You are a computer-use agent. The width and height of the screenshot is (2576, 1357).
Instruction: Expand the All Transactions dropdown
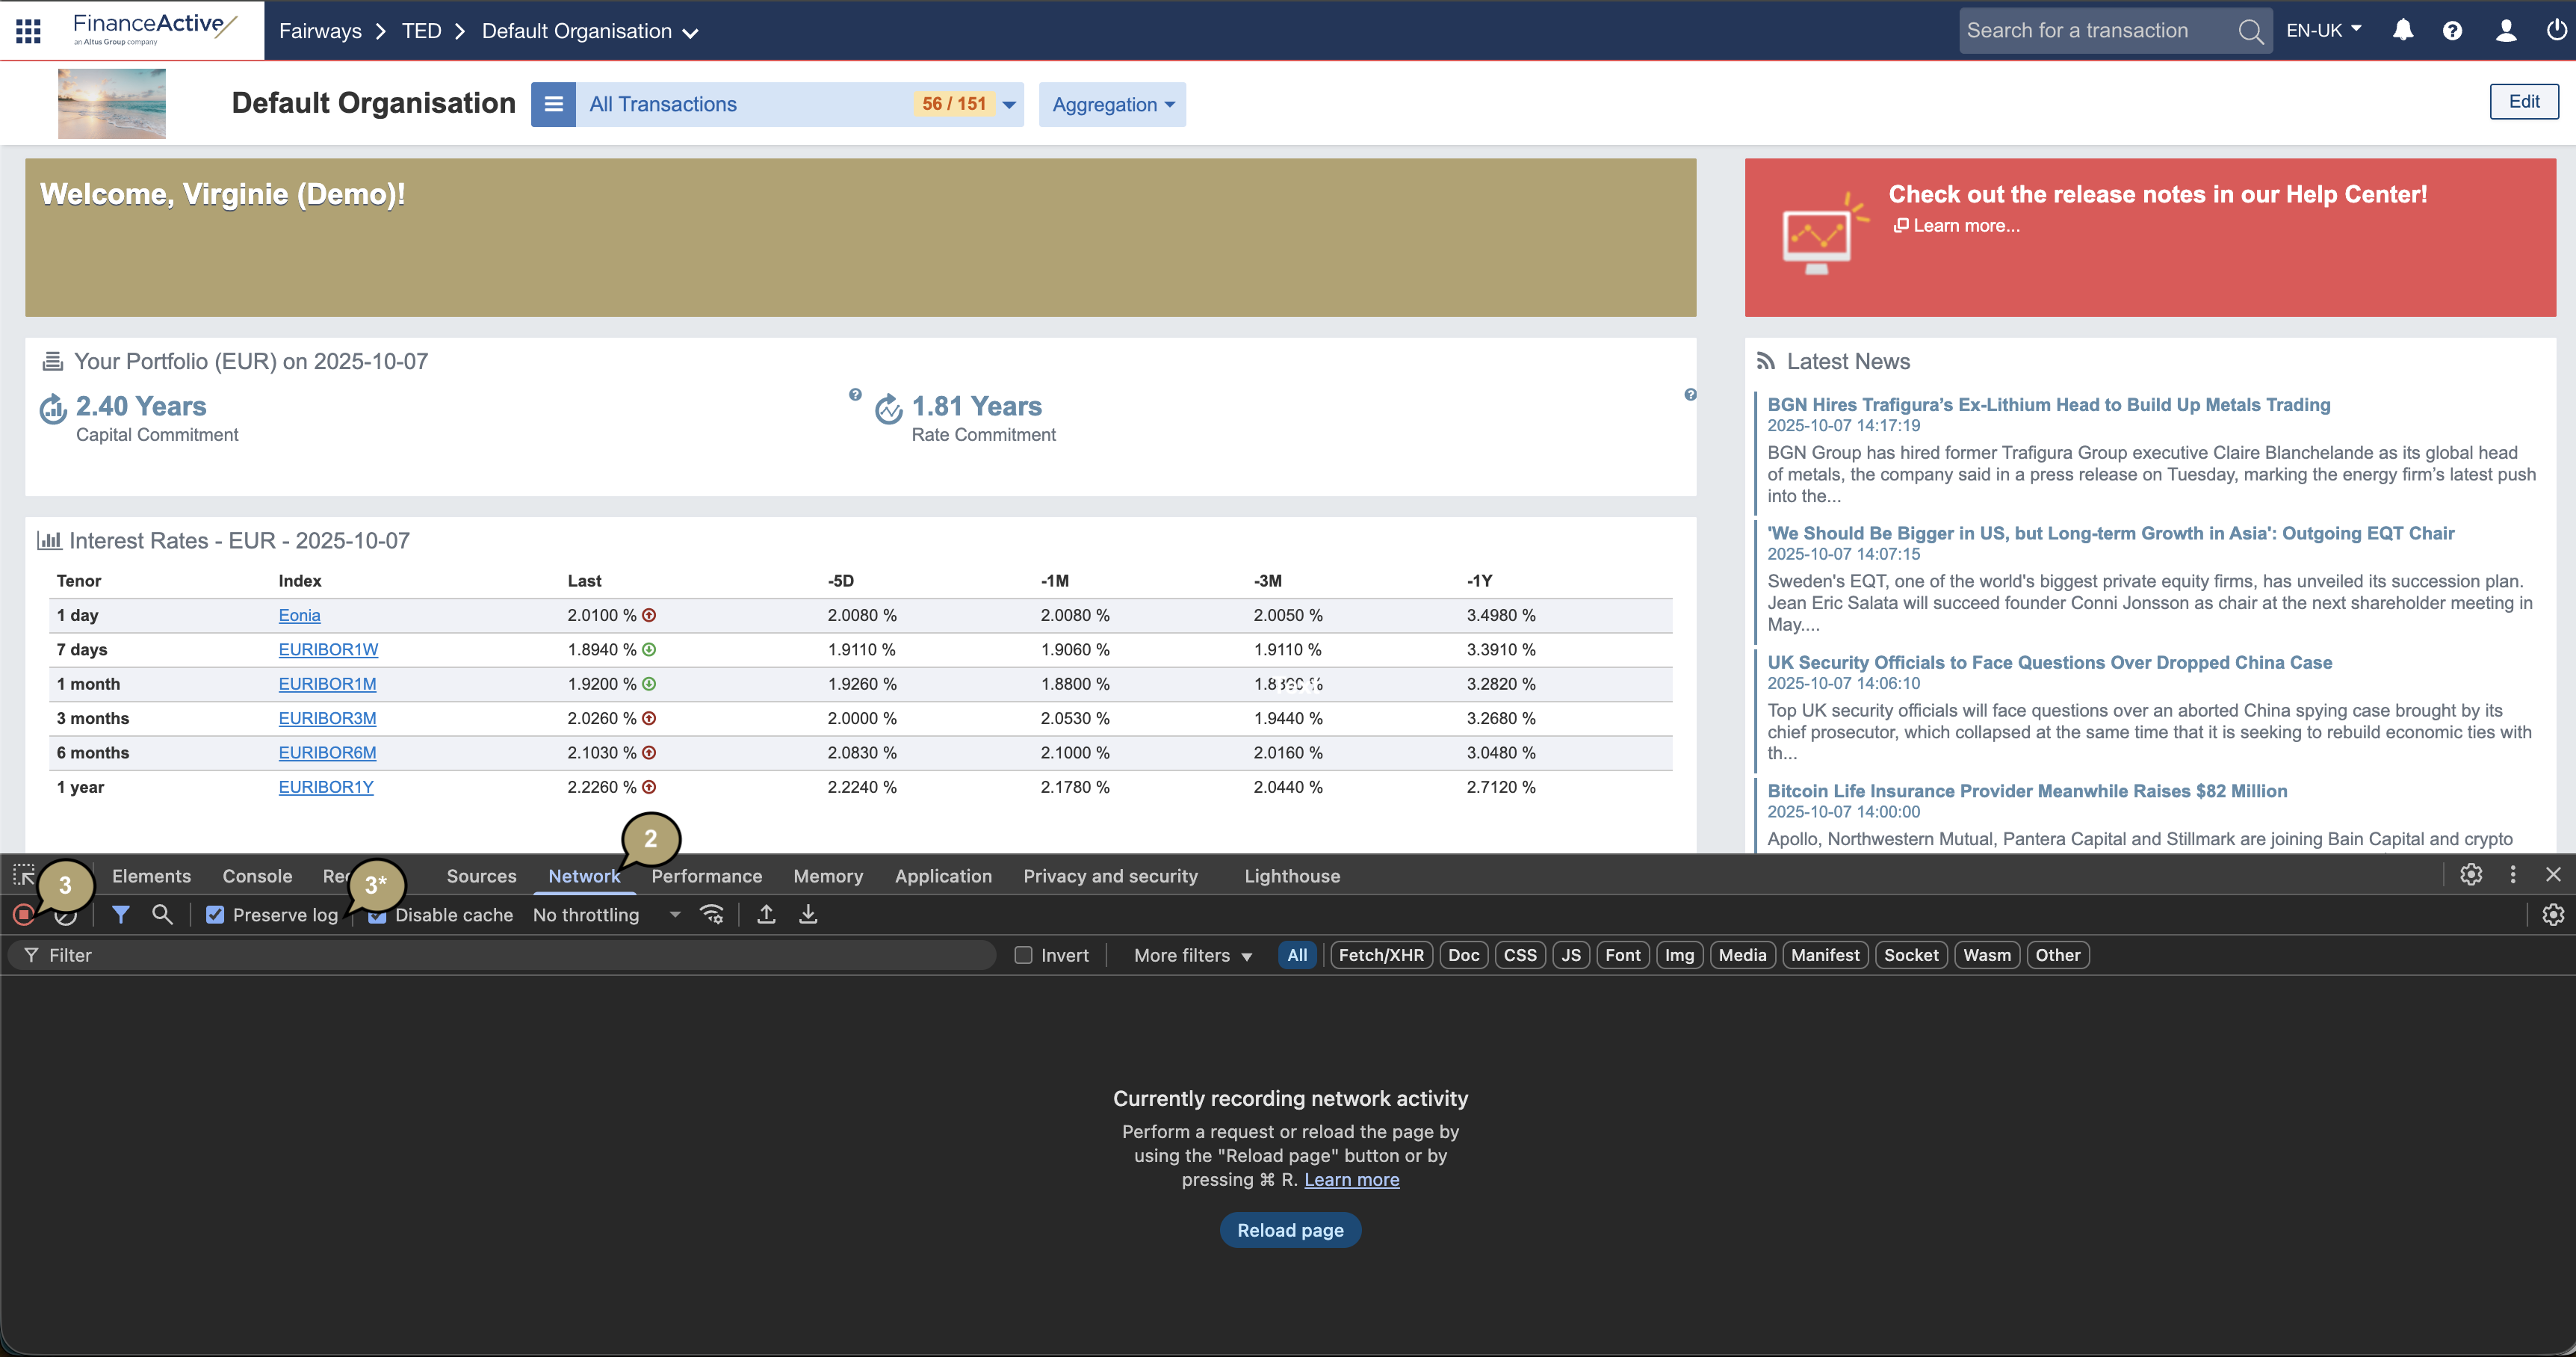click(1009, 105)
